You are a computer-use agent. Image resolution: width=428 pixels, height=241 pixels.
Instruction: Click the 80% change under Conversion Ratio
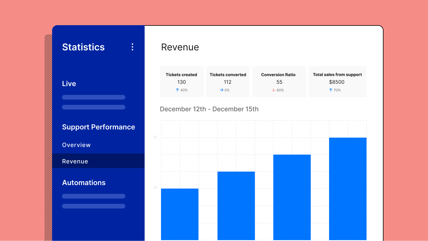click(280, 90)
